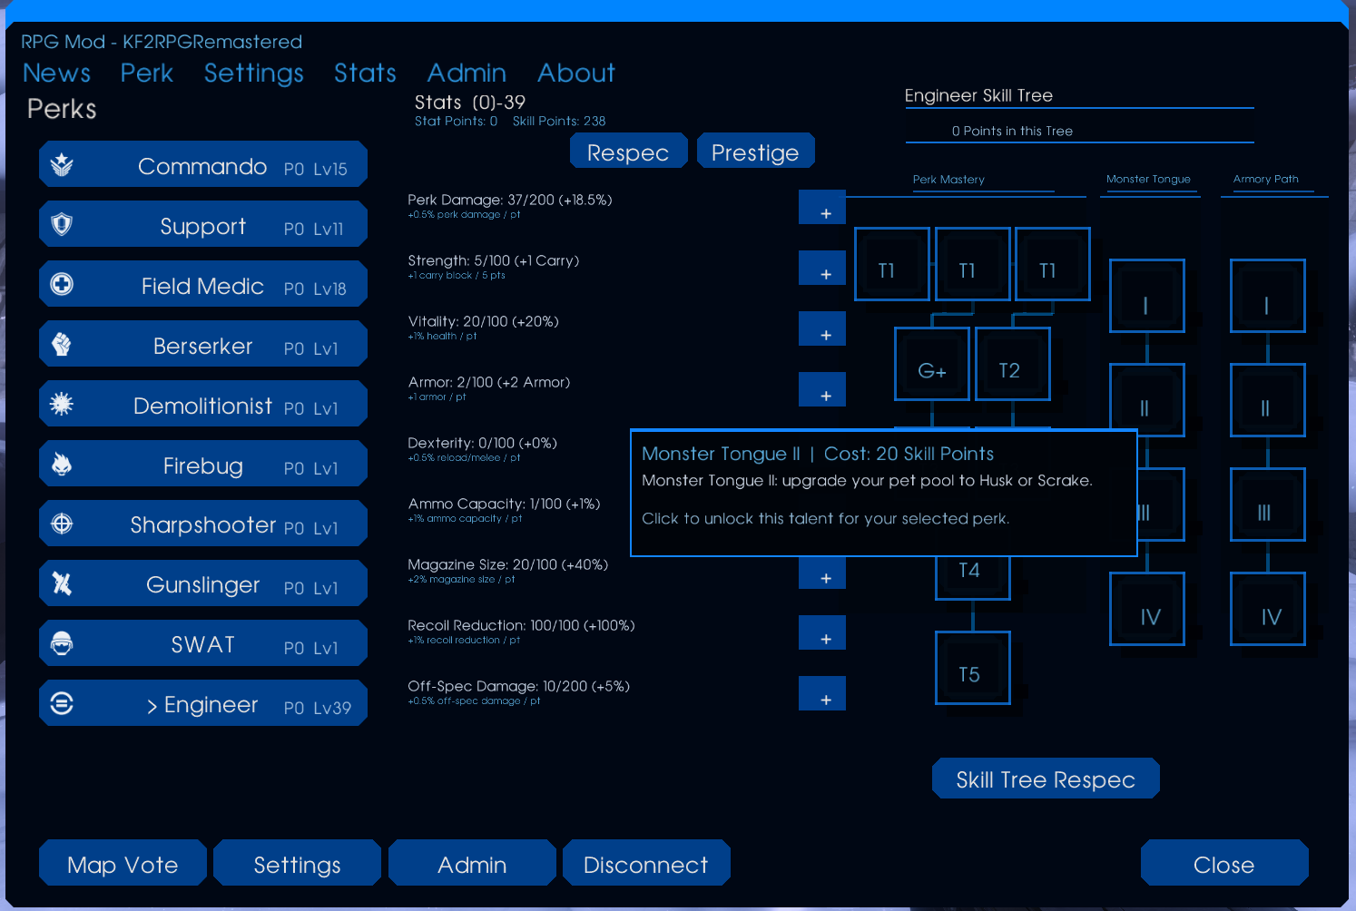This screenshot has height=911, width=1356.
Task: Unlock Monster Tongue tier IV node
Action: pos(1147,609)
